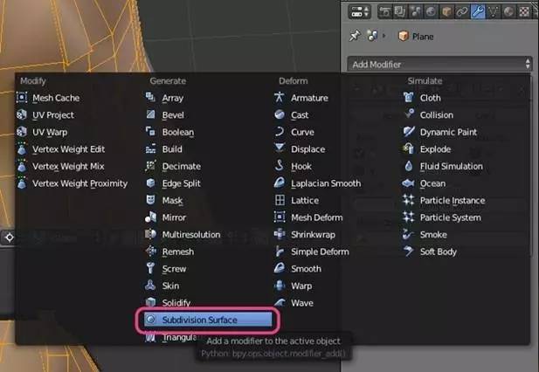Select the Plane object name in breadcrumb
The height and width of the screenshot is (372, 539).
423,37
